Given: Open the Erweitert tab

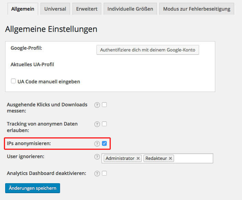Looking at the screenshot, I should (87, 9).
